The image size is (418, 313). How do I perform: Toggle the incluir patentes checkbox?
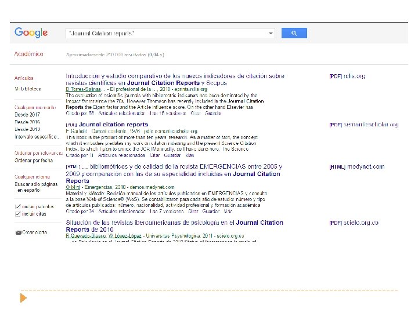[18, 207]
